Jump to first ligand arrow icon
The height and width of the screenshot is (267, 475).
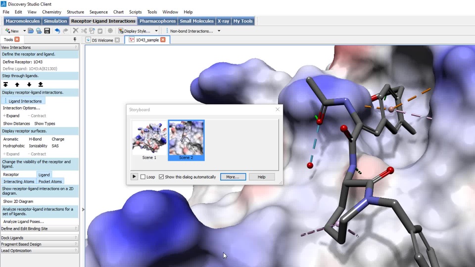click(x=5, y=85)
